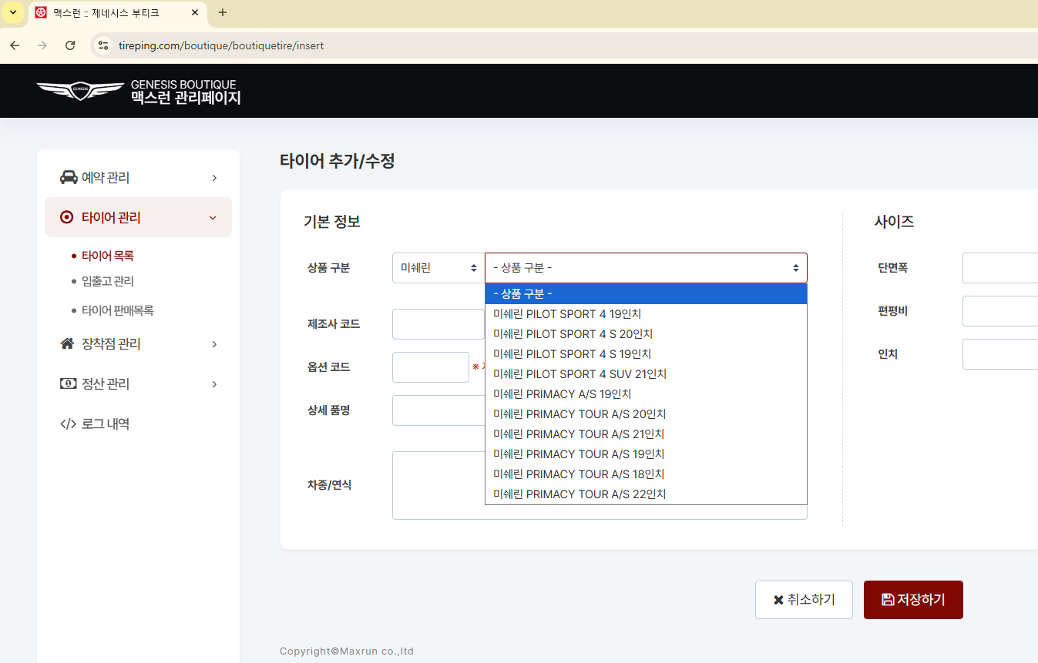The image size is (1038, 663).
Task: Choose 미쉐린 PILOT SPORT 4 S 19인치
Action: click(x=646, y=354)
